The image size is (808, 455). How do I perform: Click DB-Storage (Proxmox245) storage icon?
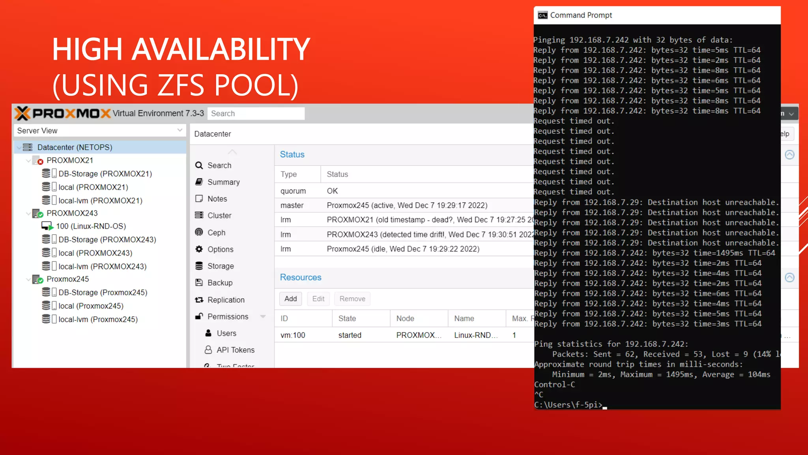(49, 292)
